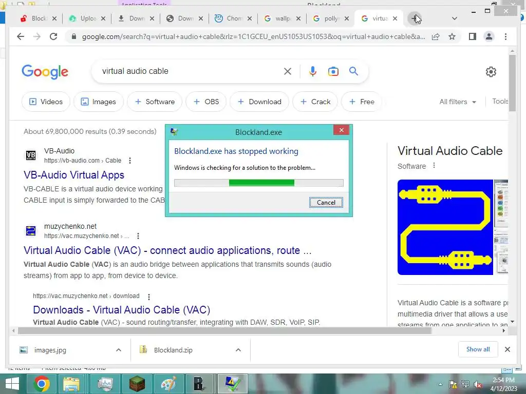Search by image with camera icon
Image resolution: width=526 pixels, height=394 pixels.
(x=333, y=71)
